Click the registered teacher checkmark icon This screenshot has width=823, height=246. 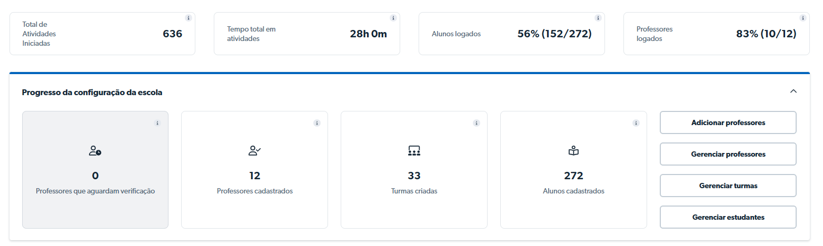254,151
